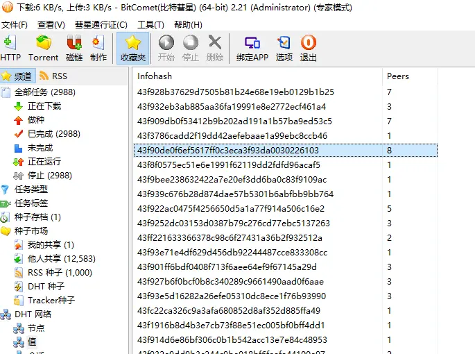
Task: Click the 制作 make torrent icon
Action: tap(98, 48)
